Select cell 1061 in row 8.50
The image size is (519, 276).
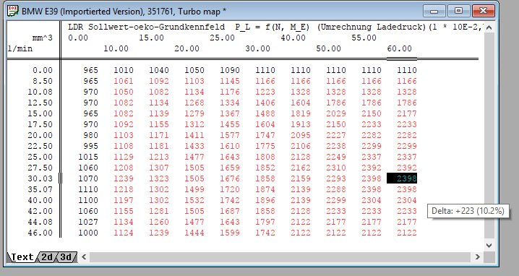(x=124, y=81)
